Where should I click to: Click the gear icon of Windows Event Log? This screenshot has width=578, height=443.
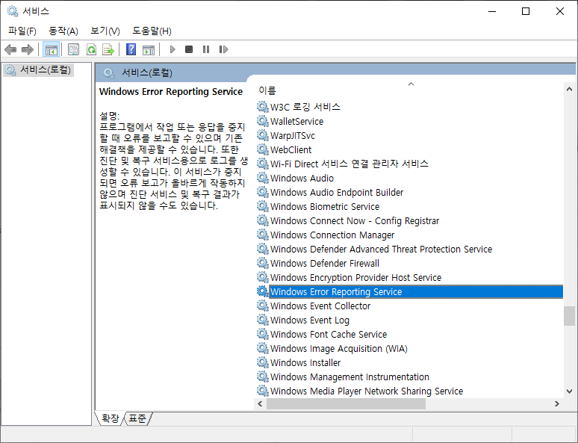tap(262, 320)
